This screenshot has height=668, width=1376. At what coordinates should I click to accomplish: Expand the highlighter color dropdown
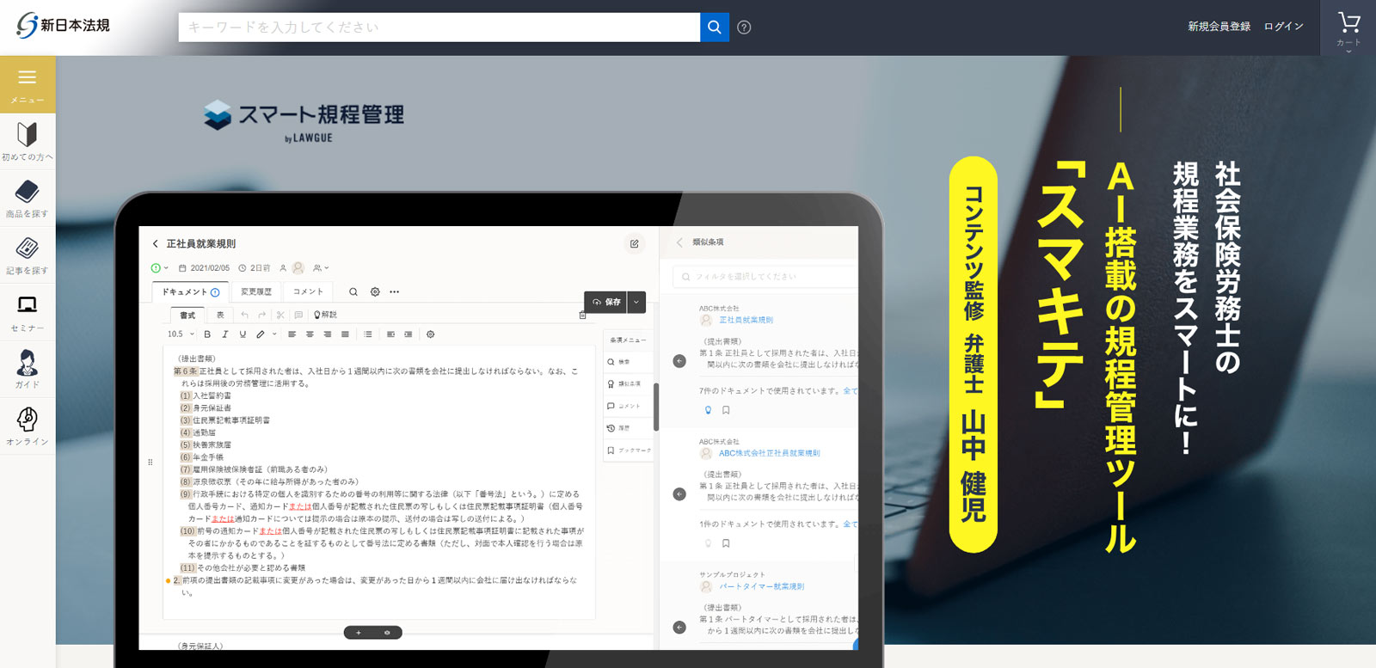point(274,334)
